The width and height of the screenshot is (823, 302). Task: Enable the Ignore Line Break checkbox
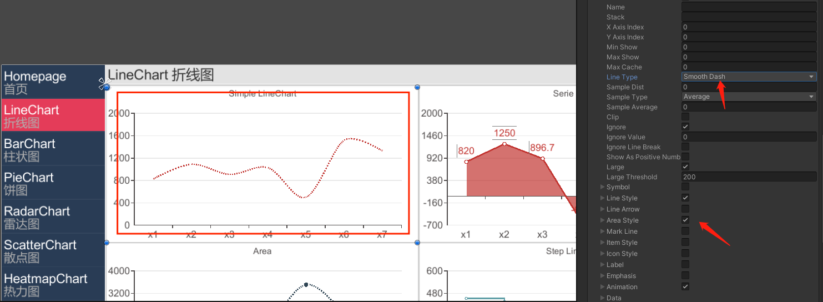click(685, 147)
